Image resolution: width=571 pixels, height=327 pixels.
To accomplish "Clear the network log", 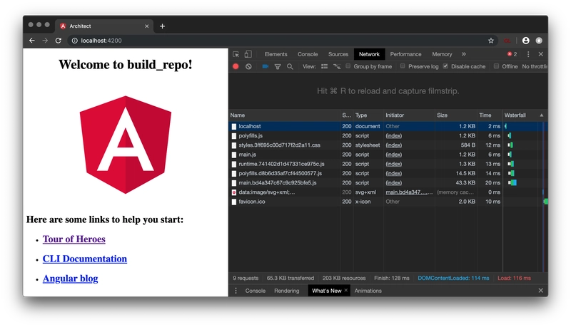I will coord(248,66).
